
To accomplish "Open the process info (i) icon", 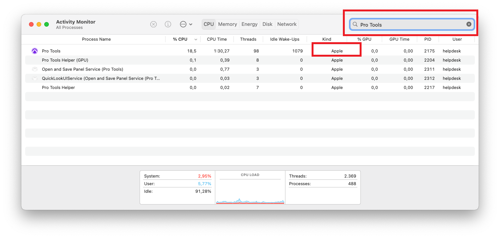I will tap(168, 24).
